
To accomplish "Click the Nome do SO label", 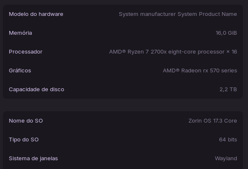I will coord(26,121).
